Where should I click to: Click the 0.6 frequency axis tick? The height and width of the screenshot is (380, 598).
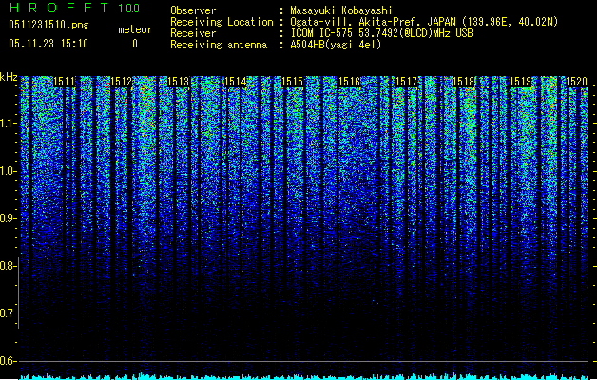(9, 361)
